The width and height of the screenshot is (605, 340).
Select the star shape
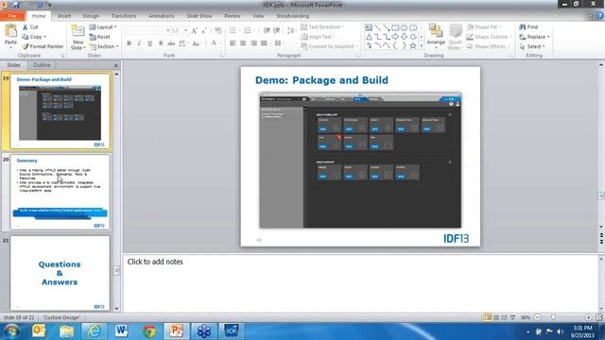(412, 46)
